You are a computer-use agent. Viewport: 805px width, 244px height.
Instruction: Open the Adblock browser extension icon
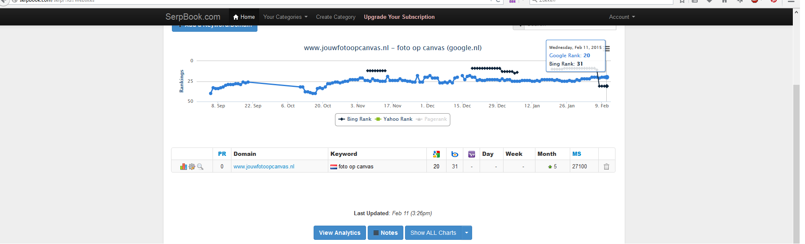[x=755, y=1]
